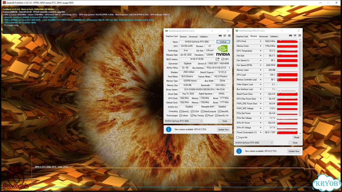The width and height of the screenshot is (342, 192).
Task: Click Close button in GPU-Z card info window
Action: (x=224, y=121)
